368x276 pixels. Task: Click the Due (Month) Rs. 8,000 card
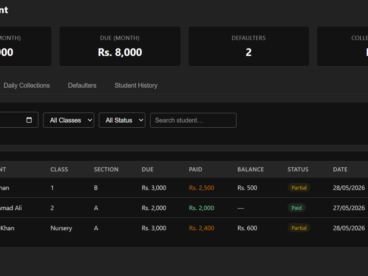120,46
